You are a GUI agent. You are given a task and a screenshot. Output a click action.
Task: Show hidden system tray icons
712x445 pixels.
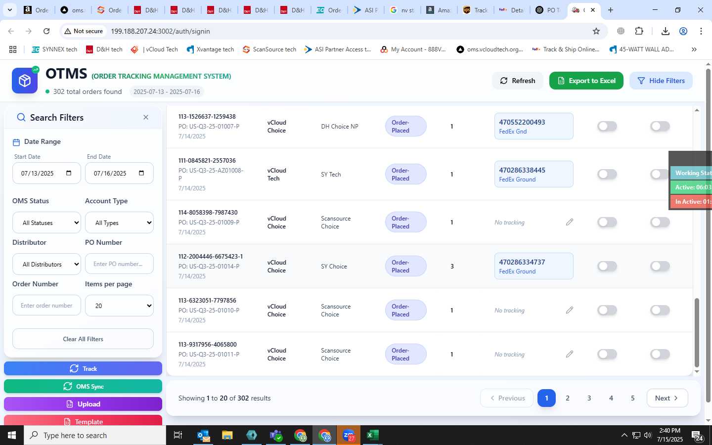click(x=624, y=435)
